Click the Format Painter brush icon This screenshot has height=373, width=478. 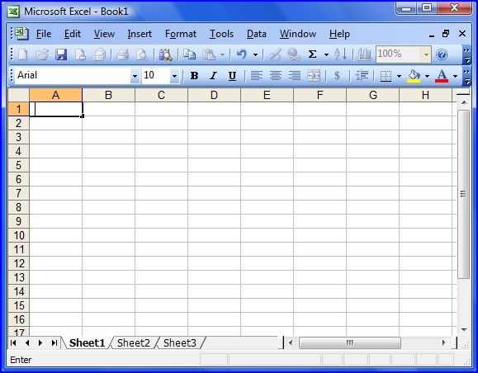point(275,54)
